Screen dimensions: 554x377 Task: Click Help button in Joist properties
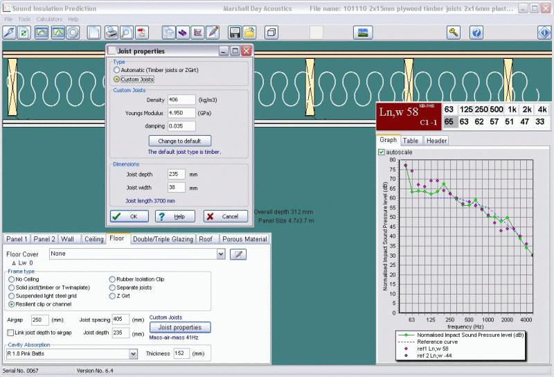[175, 216]
